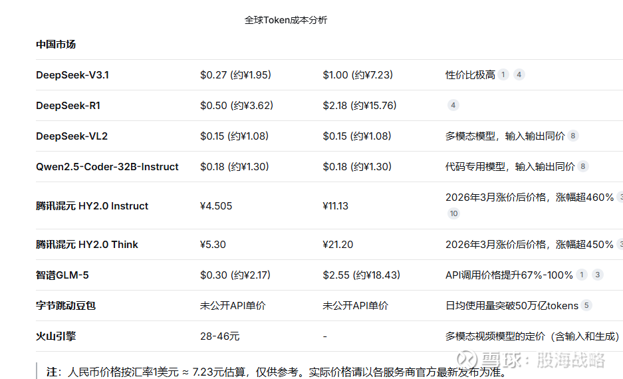Open citation 8 in the DeepSeek-VL2 row
This screenshot has width=623, height=379.
coord(572,136)
